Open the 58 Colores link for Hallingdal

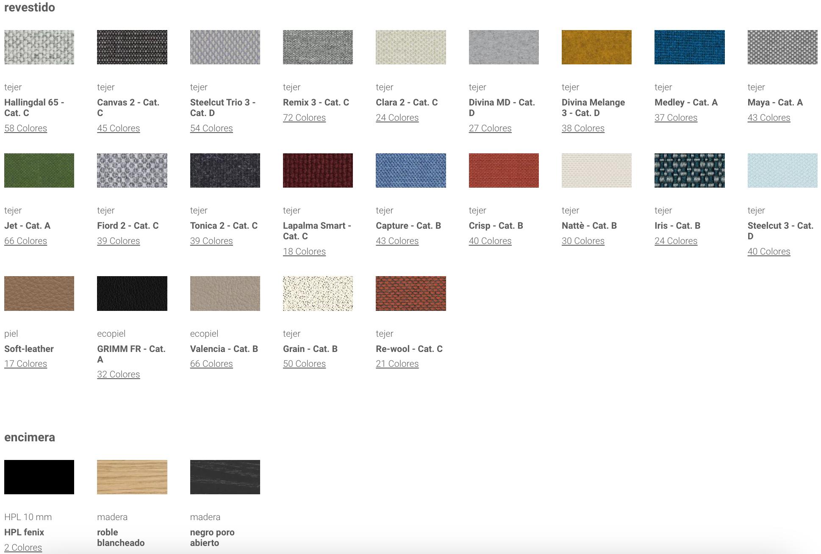(x=25, y=128)
